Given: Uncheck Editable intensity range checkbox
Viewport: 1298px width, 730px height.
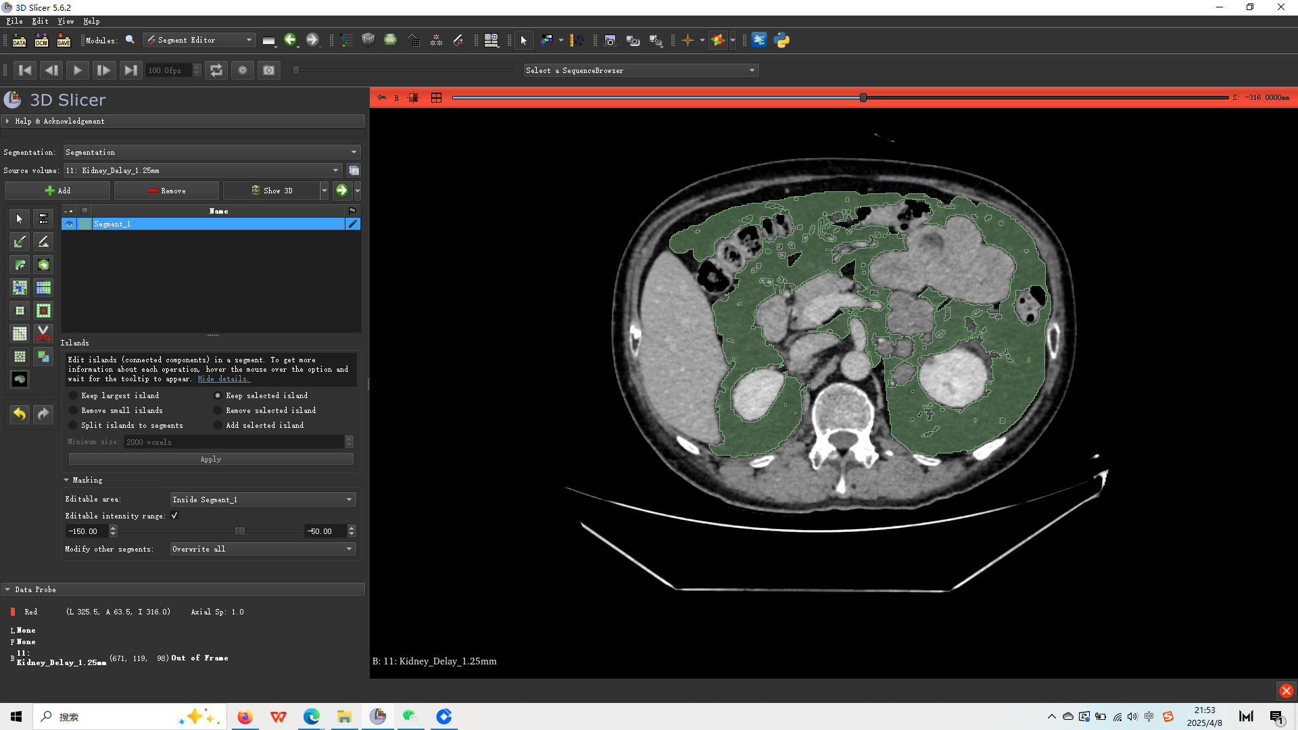Looking at the screenshot, I should pos(174,516).
